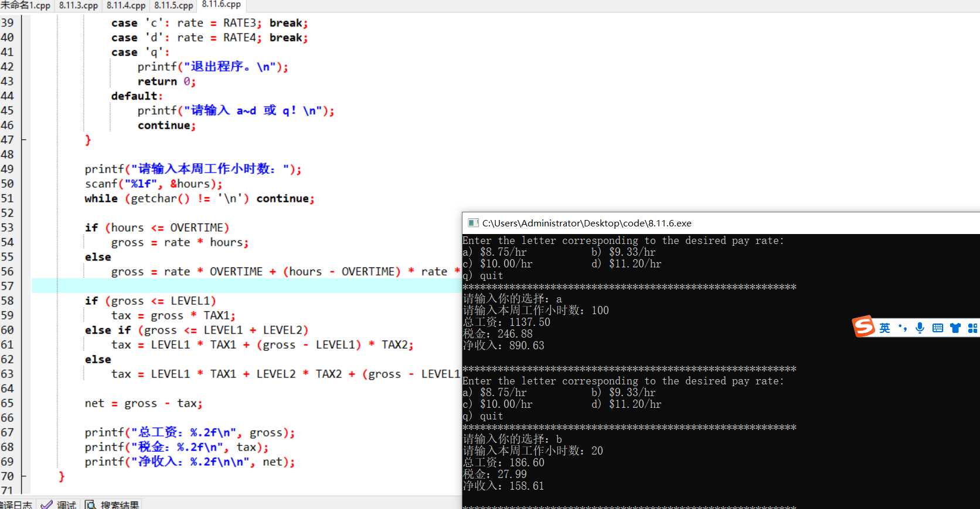Image resolution: width=980 pixels, height=509 pixels.
Task: Open the Sogou toolbox grid icon
Action: [973, 328]
